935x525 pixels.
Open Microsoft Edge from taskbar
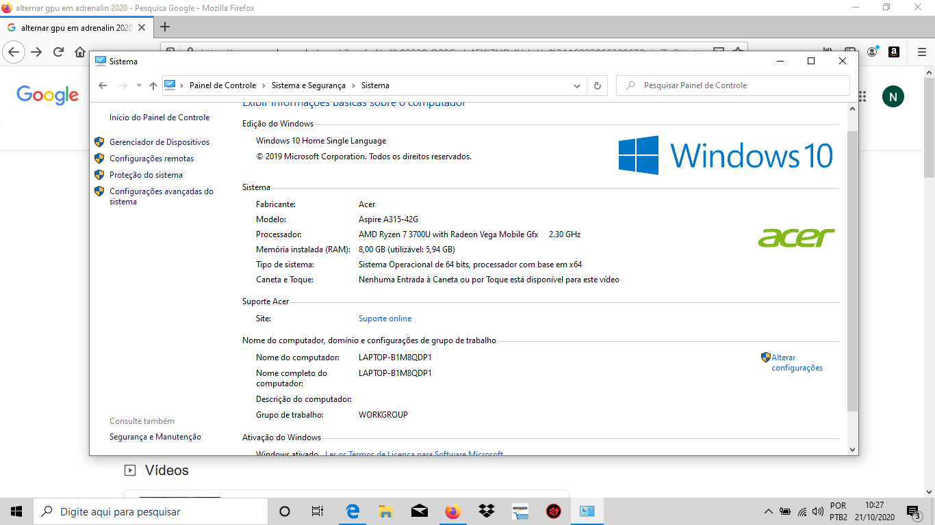coord(353,511)
